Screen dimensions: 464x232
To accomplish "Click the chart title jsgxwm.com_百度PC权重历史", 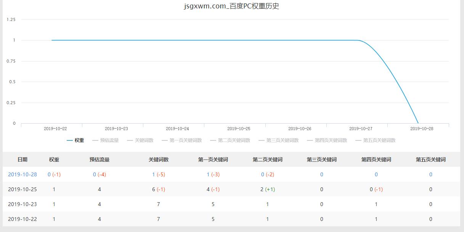I will (231, 6).
